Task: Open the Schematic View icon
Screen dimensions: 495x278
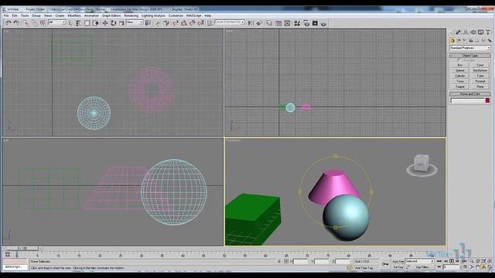Action: tap(287, 23)
